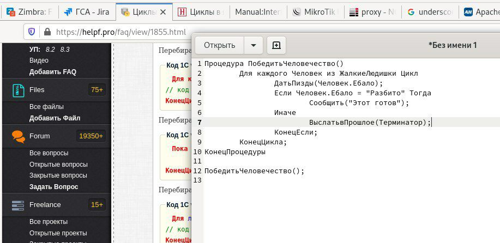Open the 8.2 platform link
The height and width of the screenshot is (243, 500).
click(x=50, y=50)
